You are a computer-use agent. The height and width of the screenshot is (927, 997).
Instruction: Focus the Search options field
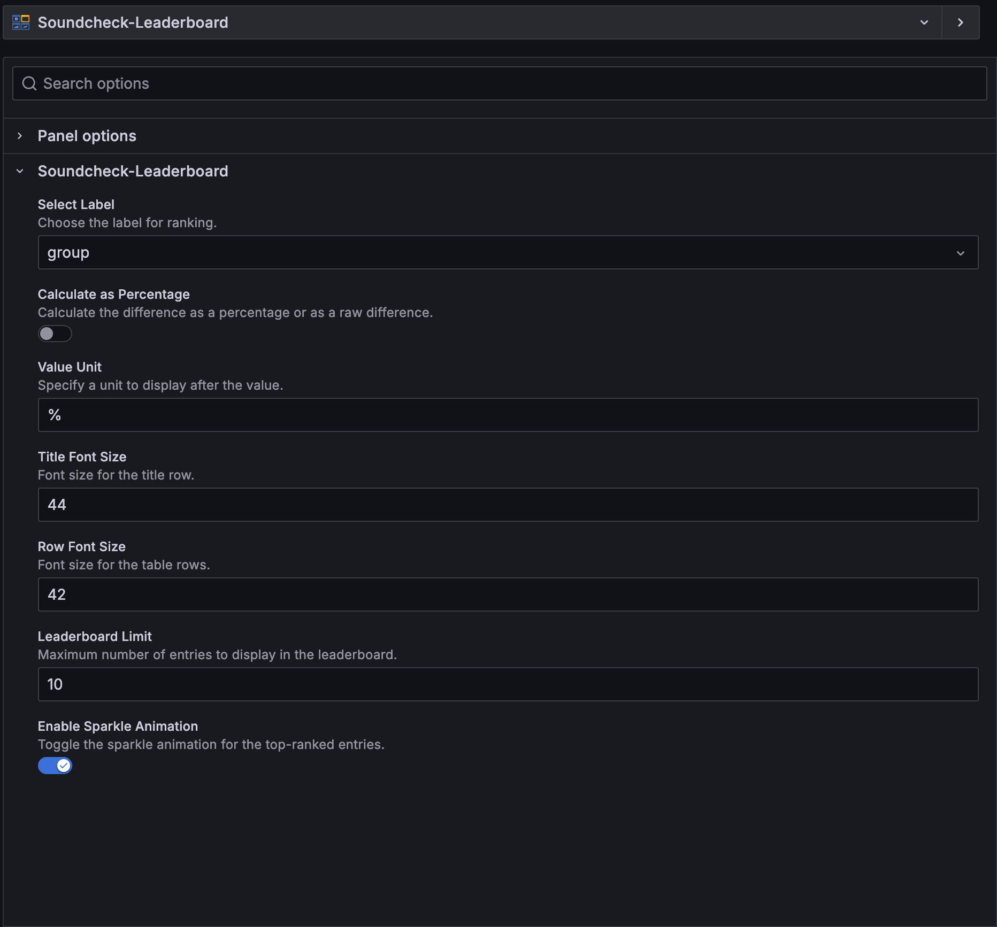[x=508, y=83]
